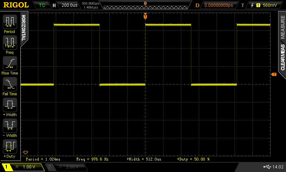Open the HORIZONTAL side tab
Viewport: 286px width, 172px height.
[24, 27]
